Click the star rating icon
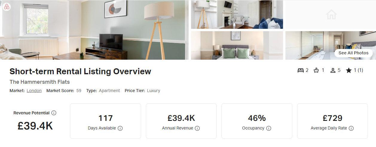This screenshot has height=147, width=376. pos(349,70)
